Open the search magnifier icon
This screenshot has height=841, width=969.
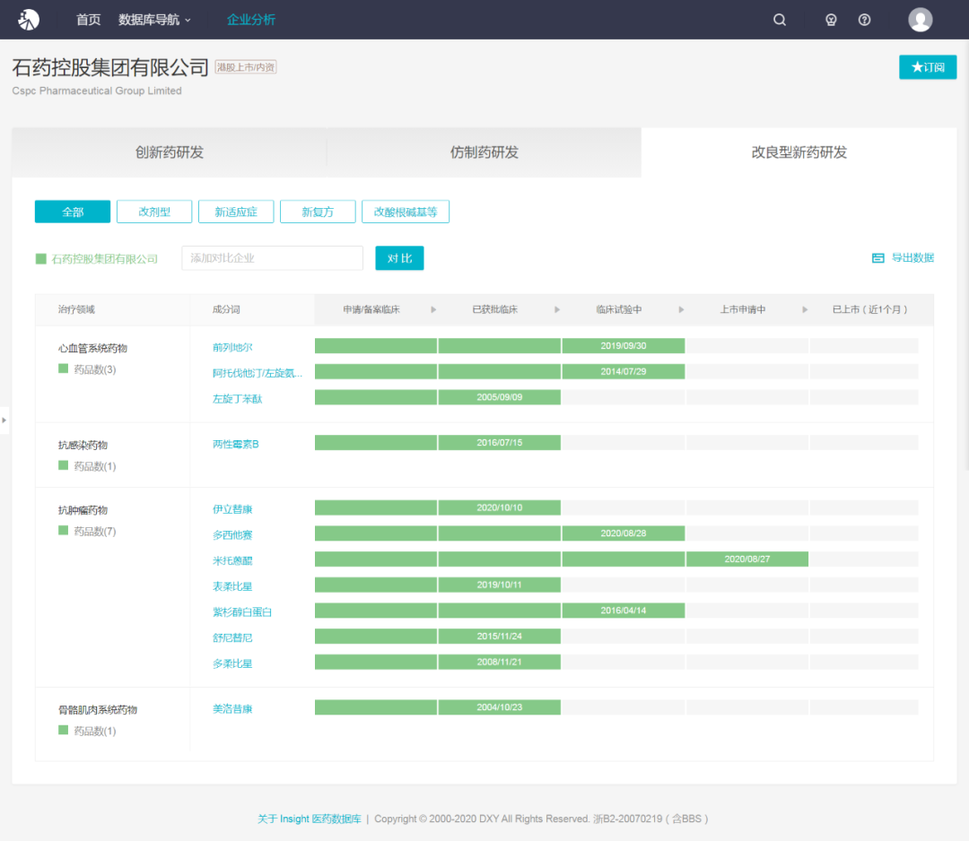(780, 20)
